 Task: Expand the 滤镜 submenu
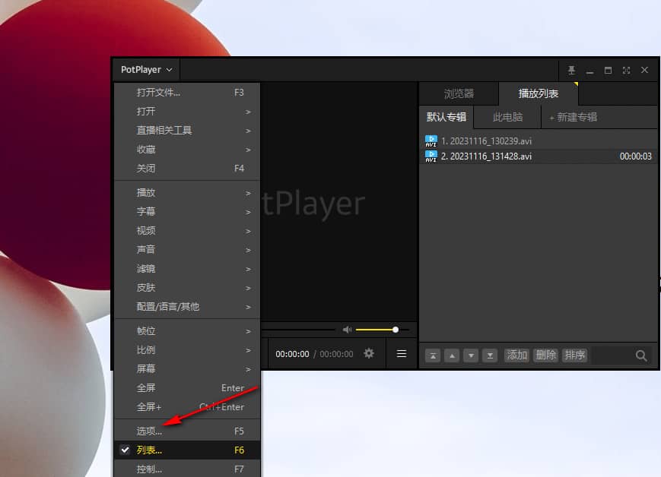point(187,269)
